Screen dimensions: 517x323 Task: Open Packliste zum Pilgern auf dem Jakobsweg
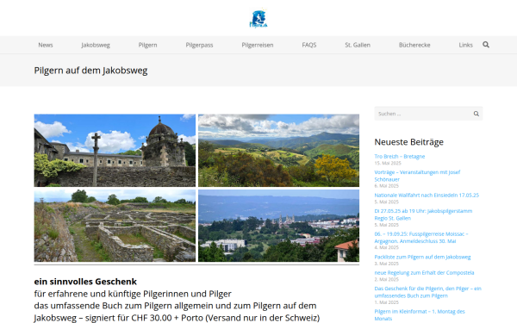[423, 257]
